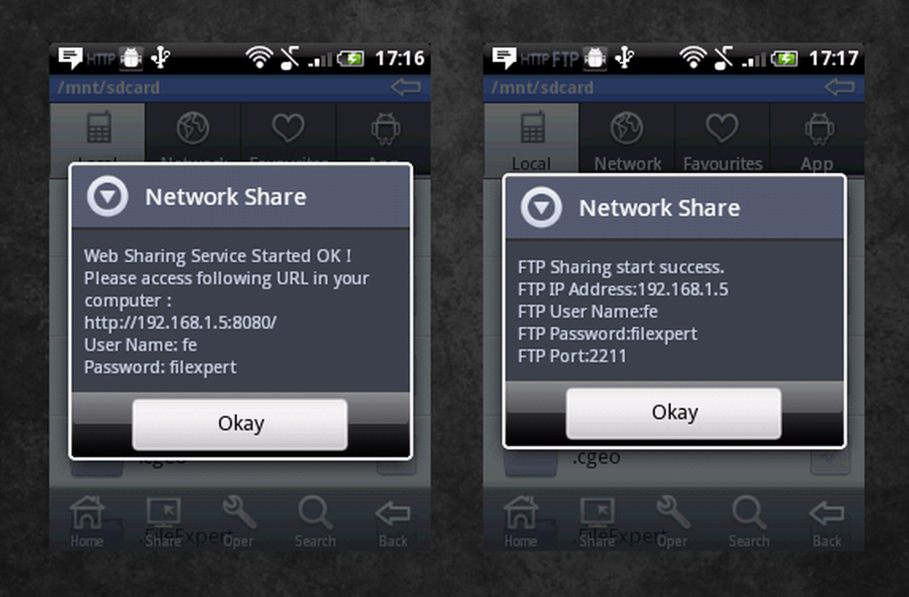
Task: Click the Wi-Fi status icon in the left phone
Action: [x=258, y=58]
